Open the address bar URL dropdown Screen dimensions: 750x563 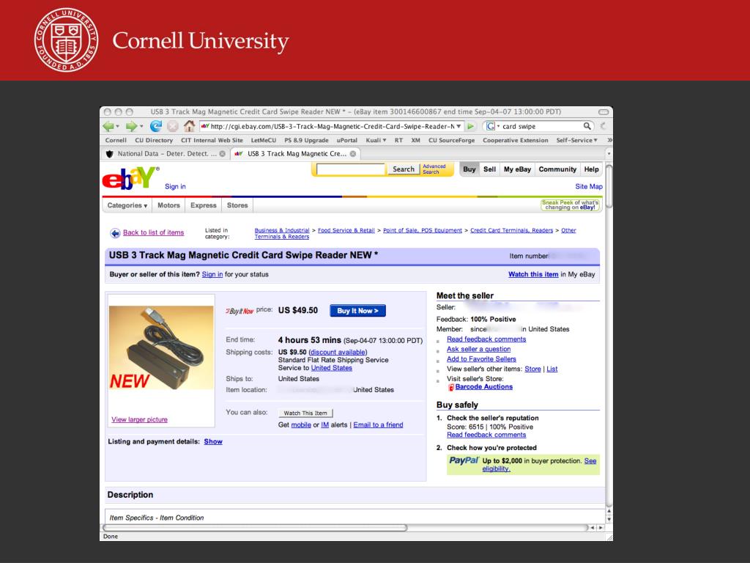[458, 126]
